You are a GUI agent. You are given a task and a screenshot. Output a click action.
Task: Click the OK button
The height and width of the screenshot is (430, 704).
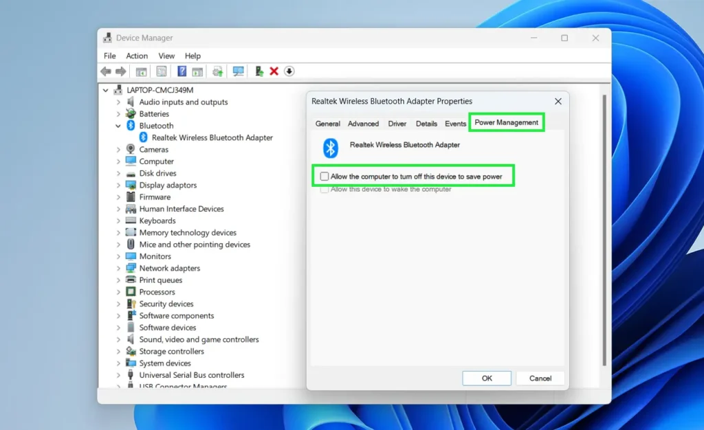click(487, 378)
